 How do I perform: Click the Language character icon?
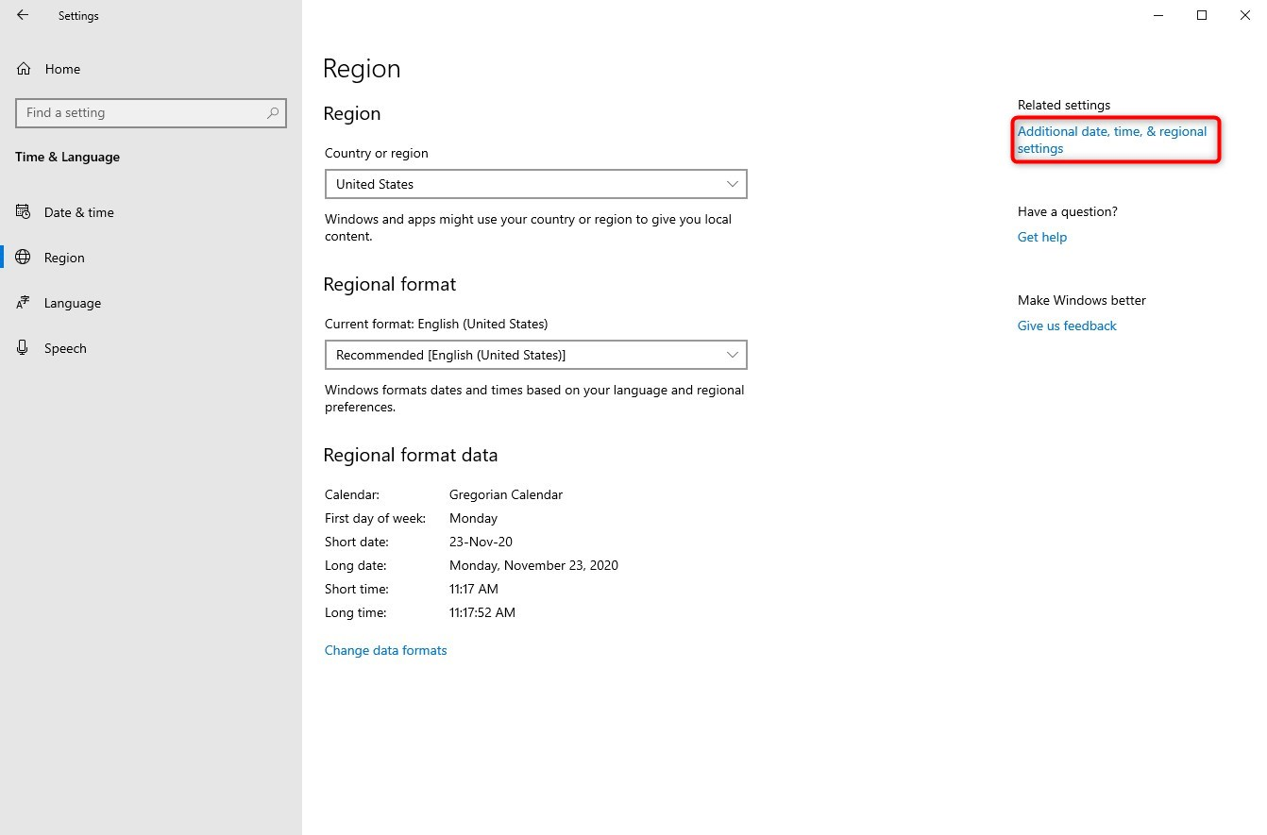click(x=24, y=303)
